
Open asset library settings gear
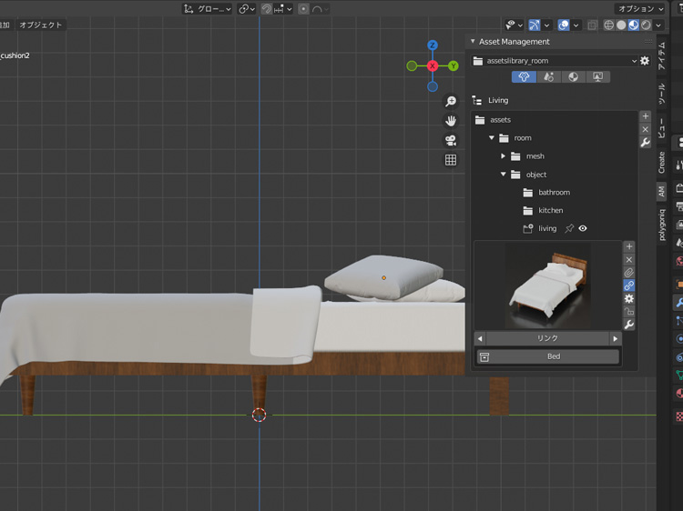tap(645, 61)
